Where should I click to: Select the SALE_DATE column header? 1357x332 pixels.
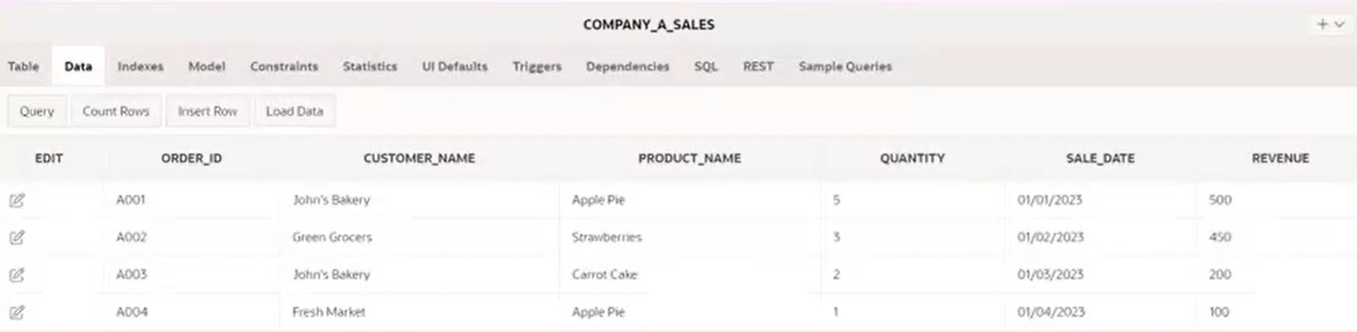pos(1100,158)
